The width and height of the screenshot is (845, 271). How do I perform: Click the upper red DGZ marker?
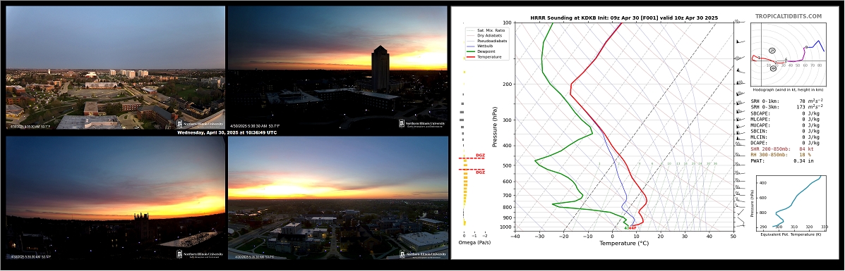pyautogui.click(x=471, y=158)
